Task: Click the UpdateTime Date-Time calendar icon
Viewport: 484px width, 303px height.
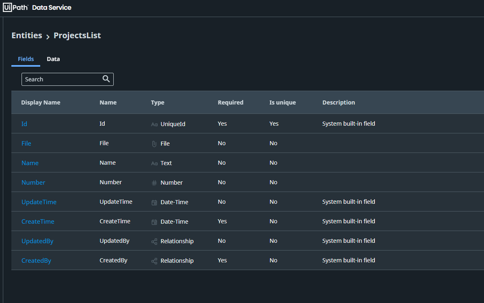Action: point(154,202)
